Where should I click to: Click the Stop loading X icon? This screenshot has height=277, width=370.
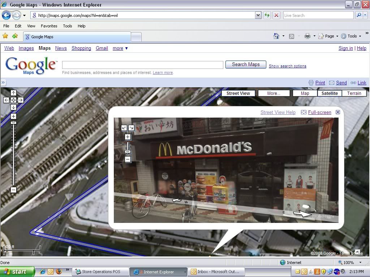[x=276, y=15]
